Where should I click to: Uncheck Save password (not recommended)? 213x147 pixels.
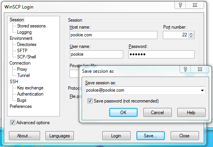90,101
